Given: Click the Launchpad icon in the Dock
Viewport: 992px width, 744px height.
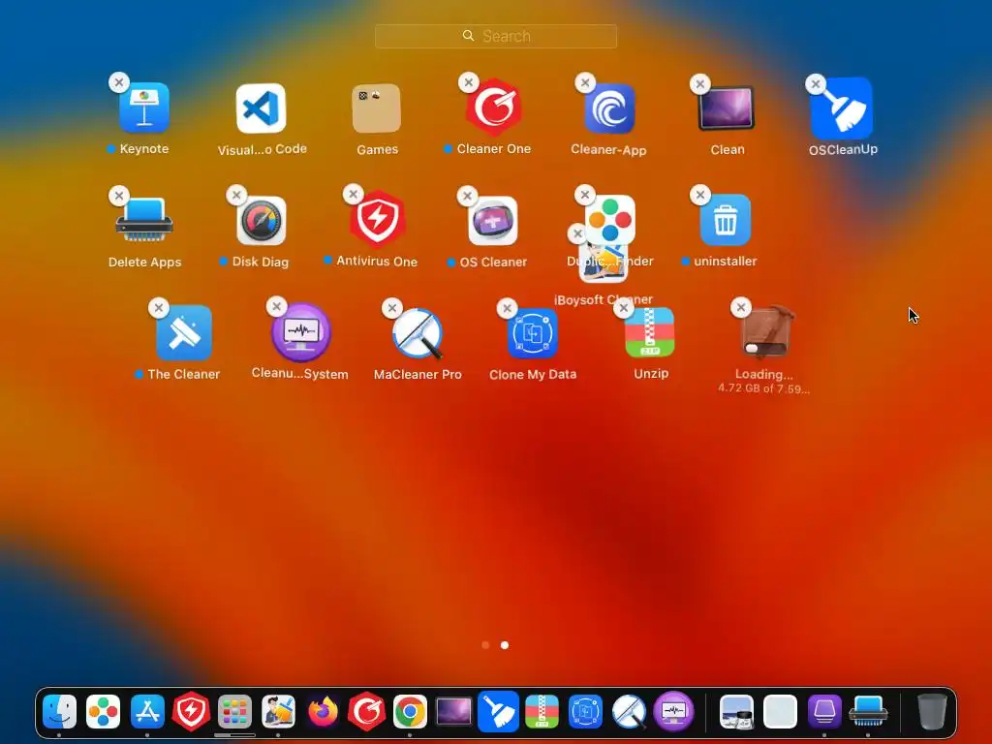Looking at the screenshot, I should point(234,712).
